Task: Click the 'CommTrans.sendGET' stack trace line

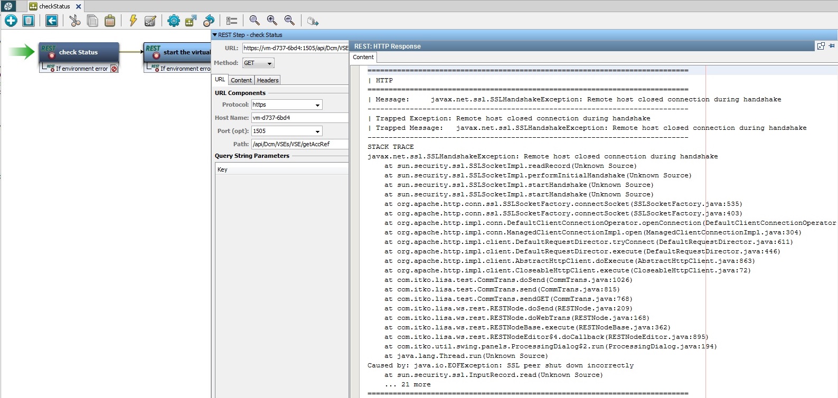Action: (x=508, y=299)
